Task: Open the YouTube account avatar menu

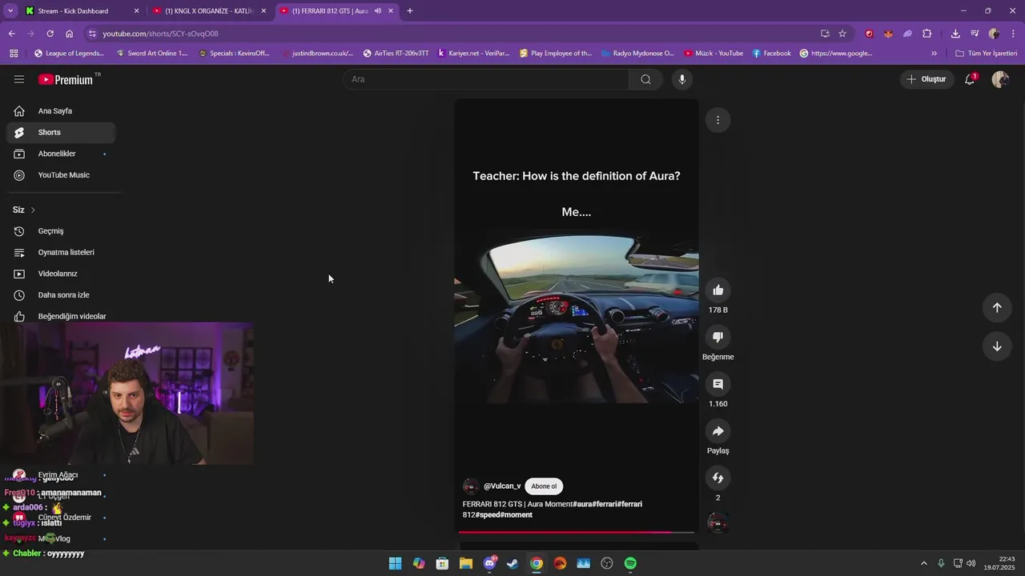Action: tap(1000, 79)
